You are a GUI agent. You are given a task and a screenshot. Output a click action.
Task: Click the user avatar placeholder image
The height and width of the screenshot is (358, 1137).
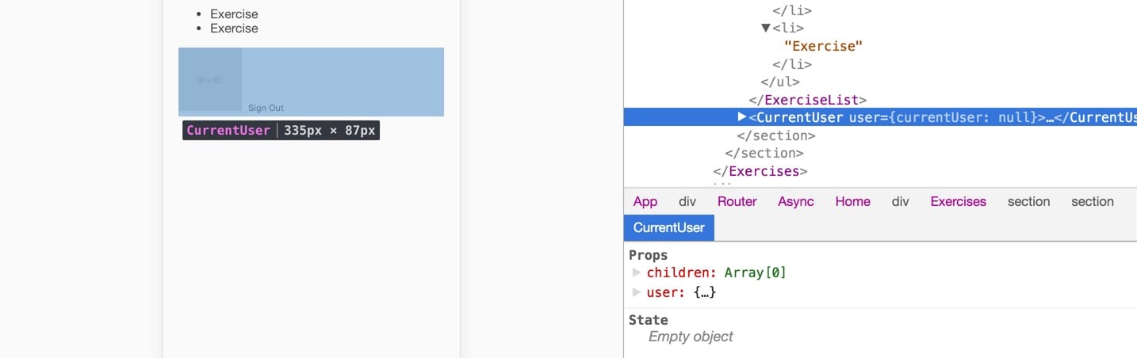click(210, 79)
